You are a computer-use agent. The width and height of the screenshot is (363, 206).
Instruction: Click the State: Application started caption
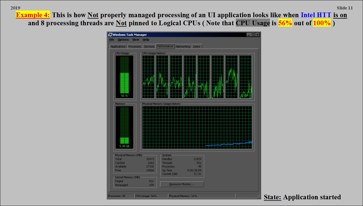click(302, 197)
